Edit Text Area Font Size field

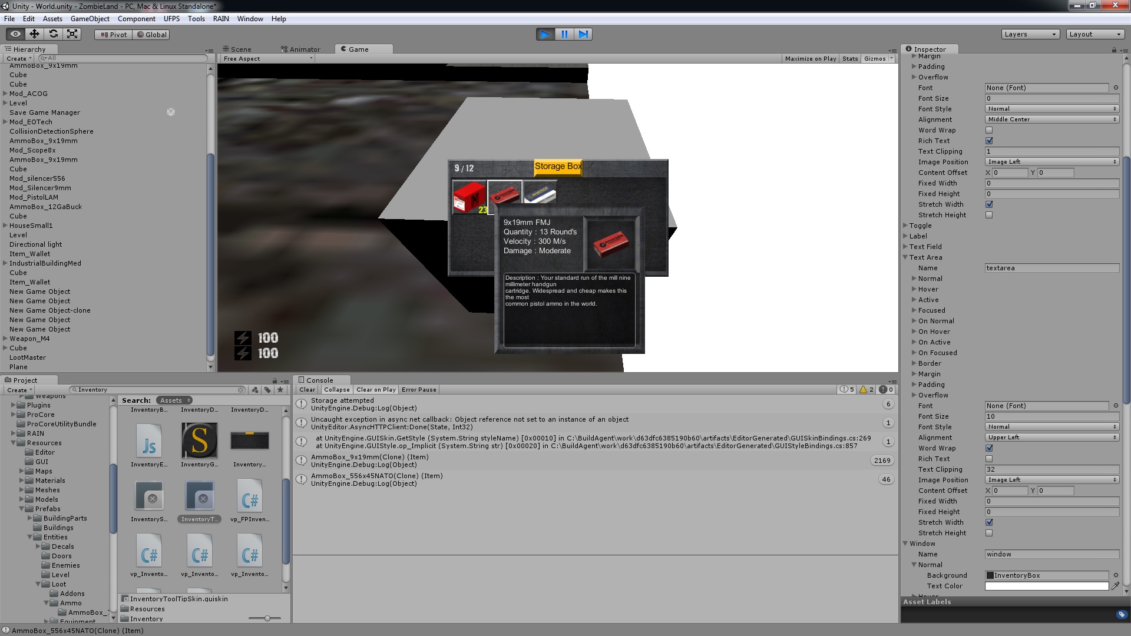point(1052,416)
